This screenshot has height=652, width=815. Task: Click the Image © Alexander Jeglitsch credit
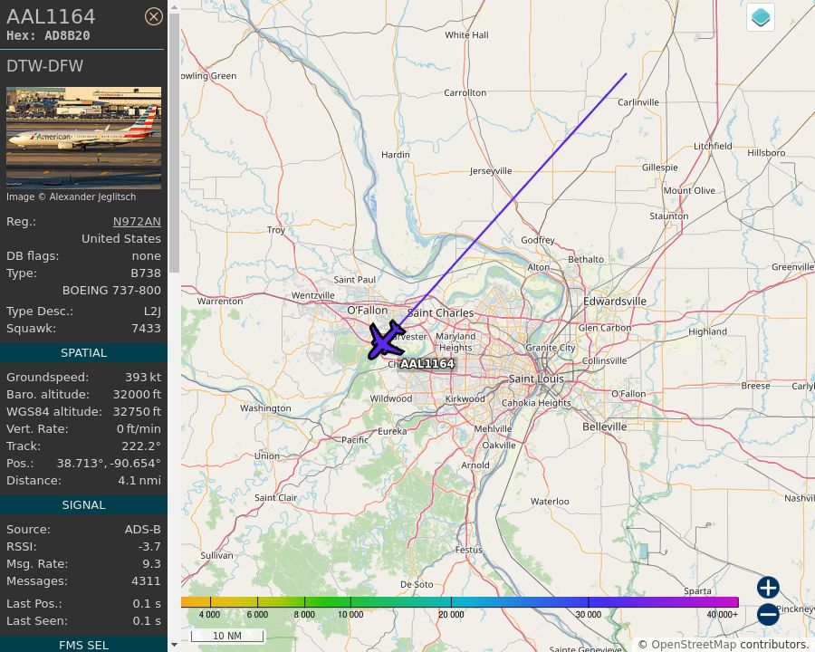click(72, 197)
